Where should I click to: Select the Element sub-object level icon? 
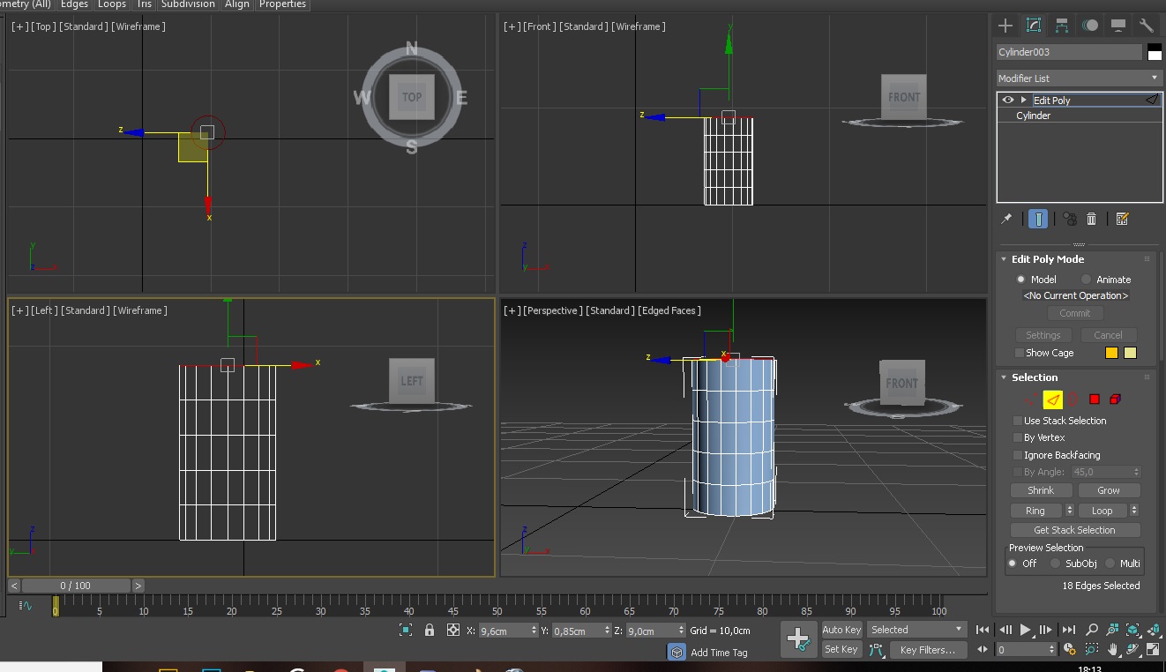pos(1115,399)
